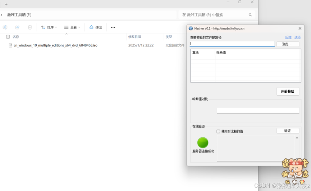Minimize the File Explorer window
This screenshot has width=311, height=191.
228,2
